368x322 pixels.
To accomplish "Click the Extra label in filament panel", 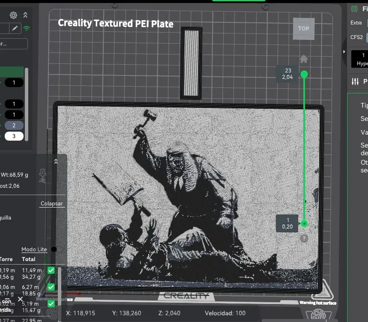I will [x=356, y=23].
